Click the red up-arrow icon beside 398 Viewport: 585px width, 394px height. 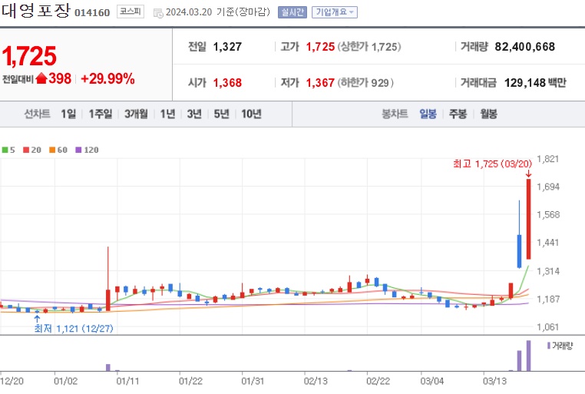tap(41, 78)
